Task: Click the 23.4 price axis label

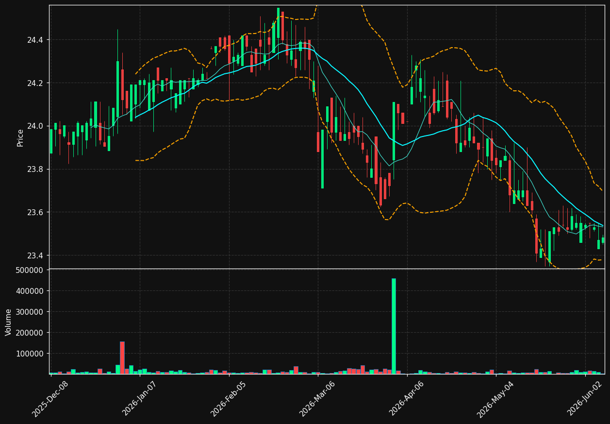Action: [35, 256]
